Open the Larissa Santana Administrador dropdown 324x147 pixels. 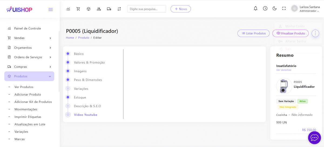click(305, 9)
